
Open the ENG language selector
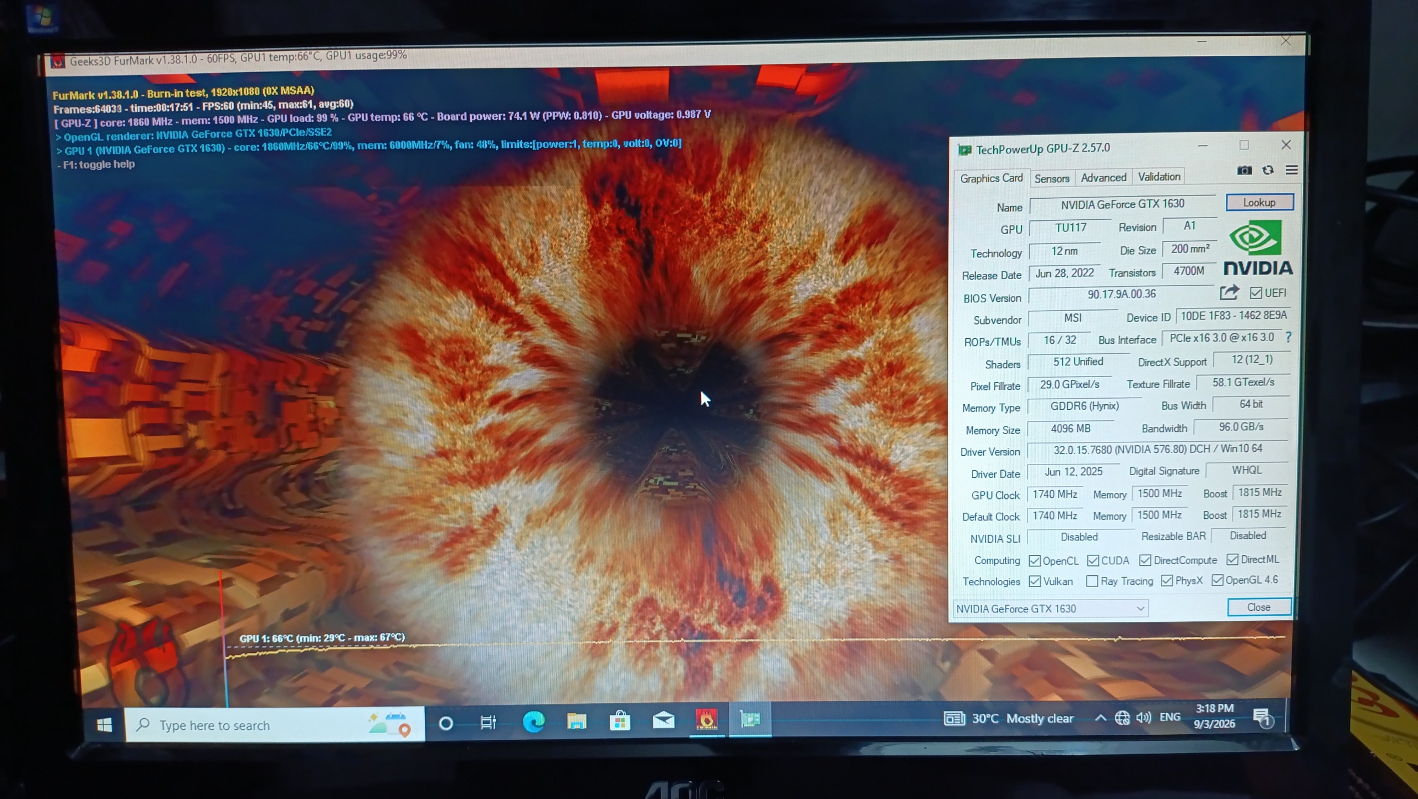(x=1170, y=717)
